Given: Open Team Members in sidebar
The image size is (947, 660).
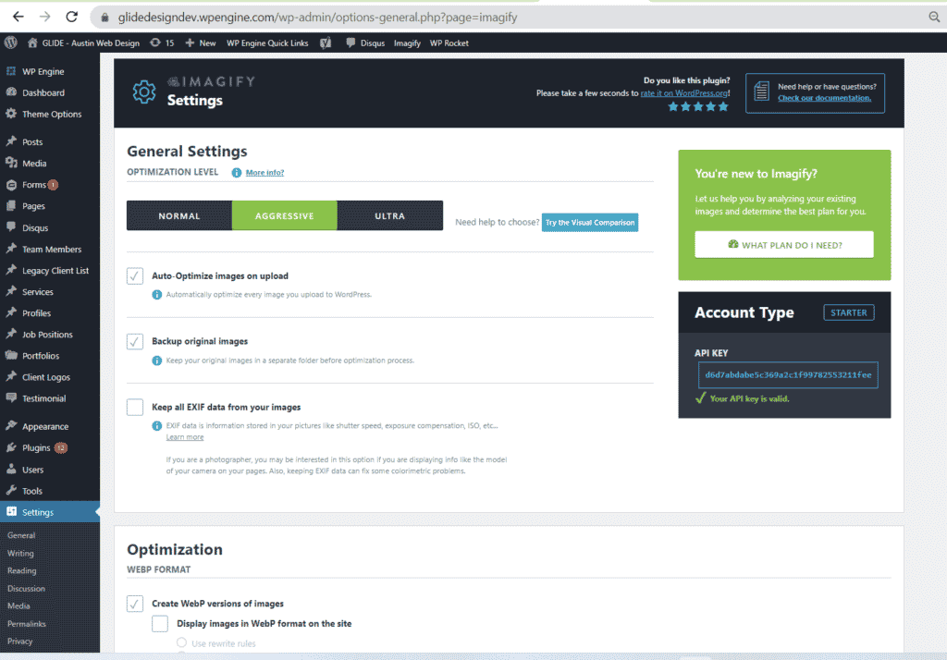Looking at the screenshot, I should pos(52,249).
